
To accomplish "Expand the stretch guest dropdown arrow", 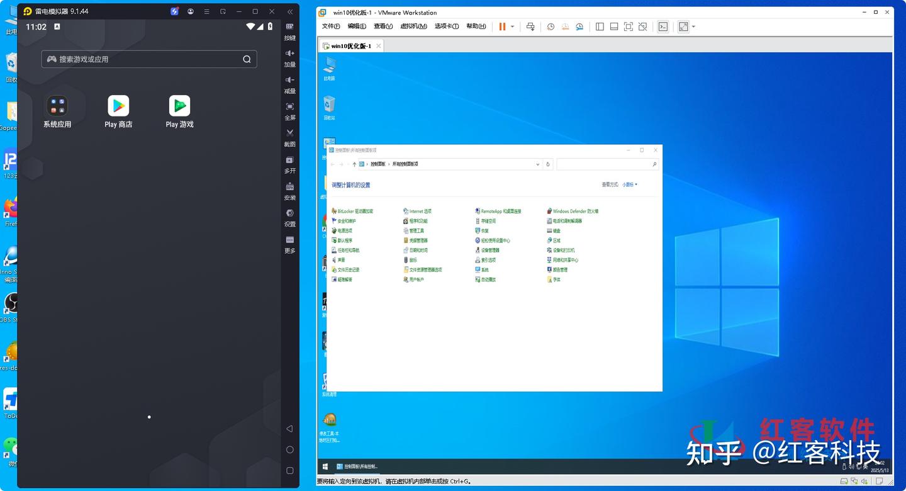I will [x=693, y=26].
